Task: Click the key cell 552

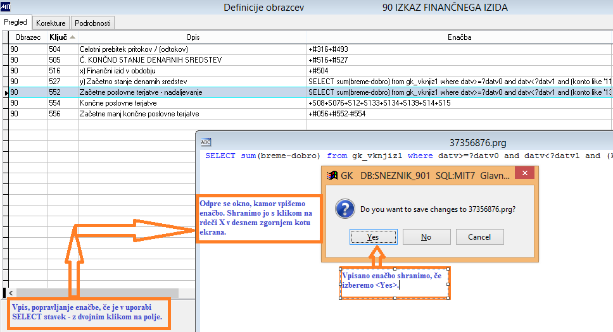Action: 63,92
